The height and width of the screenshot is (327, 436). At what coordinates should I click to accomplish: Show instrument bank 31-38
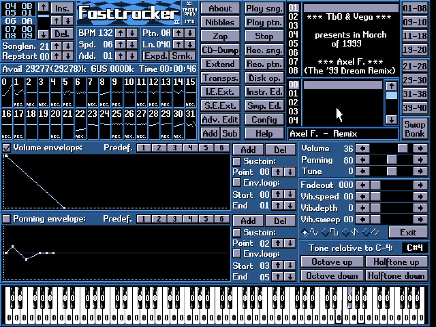click(x=415, y=94)
